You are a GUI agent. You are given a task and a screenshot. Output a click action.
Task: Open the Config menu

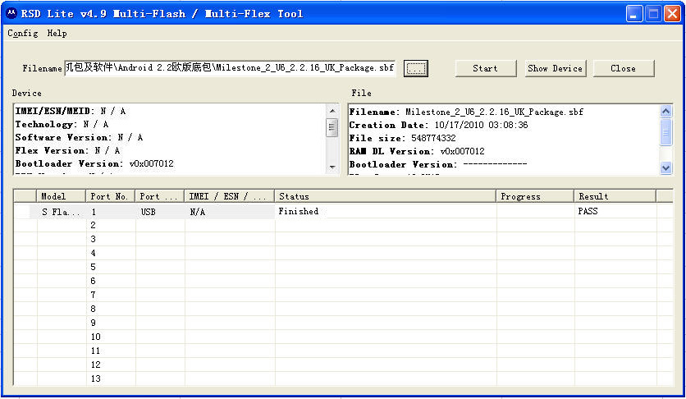click(22, 34)
